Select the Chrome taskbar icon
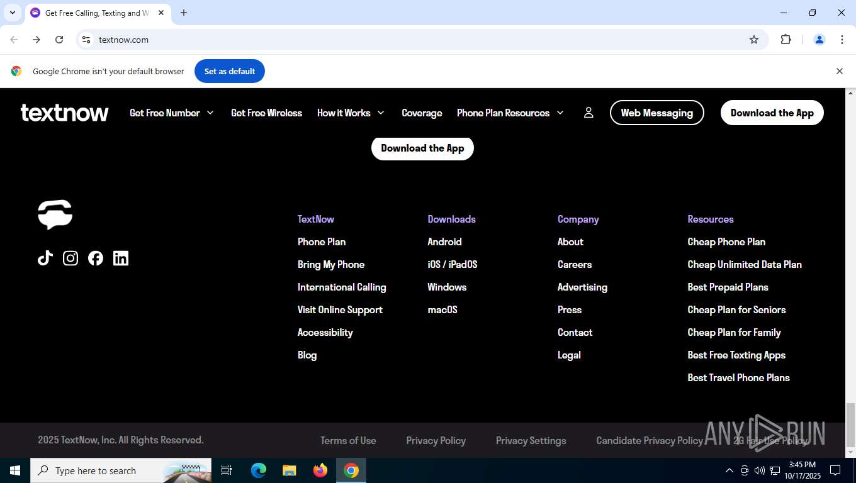Screen dimensions: 856x483 point(351,470)
